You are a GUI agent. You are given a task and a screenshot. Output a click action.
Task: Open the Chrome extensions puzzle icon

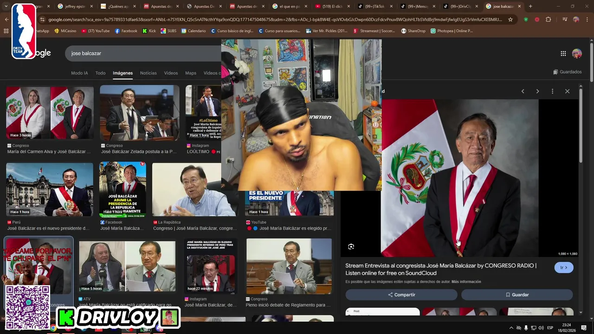(549, 19)
